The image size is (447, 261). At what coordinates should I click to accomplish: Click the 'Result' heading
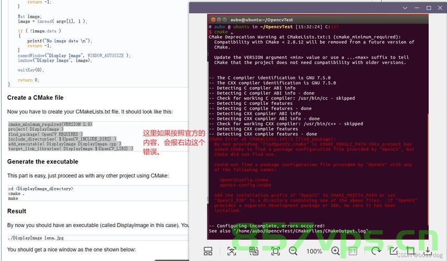click(x=17, y=211)
